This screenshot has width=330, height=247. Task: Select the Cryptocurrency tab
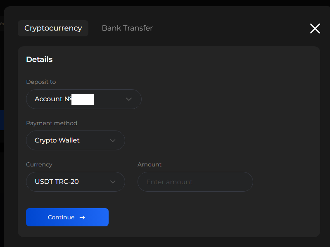click(53, 28)
